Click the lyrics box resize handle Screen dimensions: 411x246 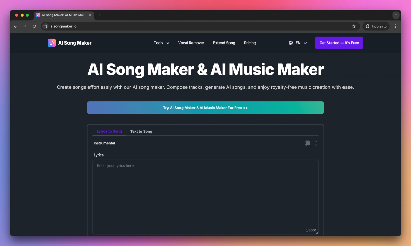(317, 233)
